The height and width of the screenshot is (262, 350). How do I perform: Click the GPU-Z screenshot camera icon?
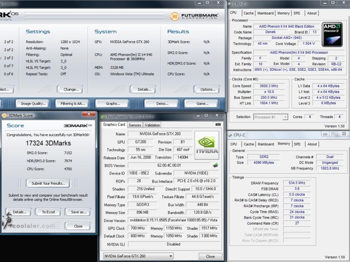coord(218,124)
